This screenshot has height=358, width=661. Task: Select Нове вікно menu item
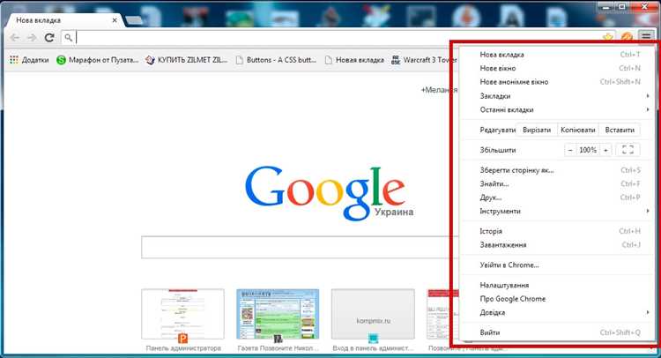557,68
